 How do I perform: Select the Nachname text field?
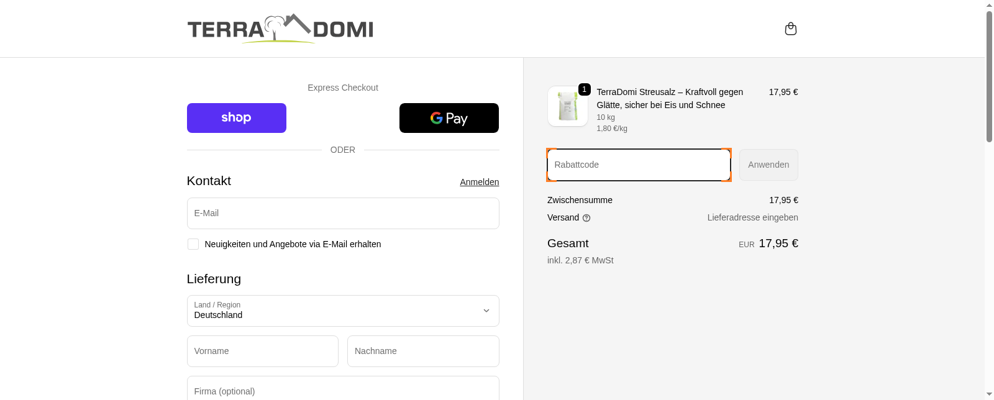(x=423, y=351)
